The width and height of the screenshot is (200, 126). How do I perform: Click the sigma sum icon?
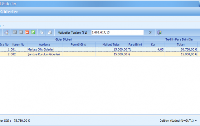[151, 33]
